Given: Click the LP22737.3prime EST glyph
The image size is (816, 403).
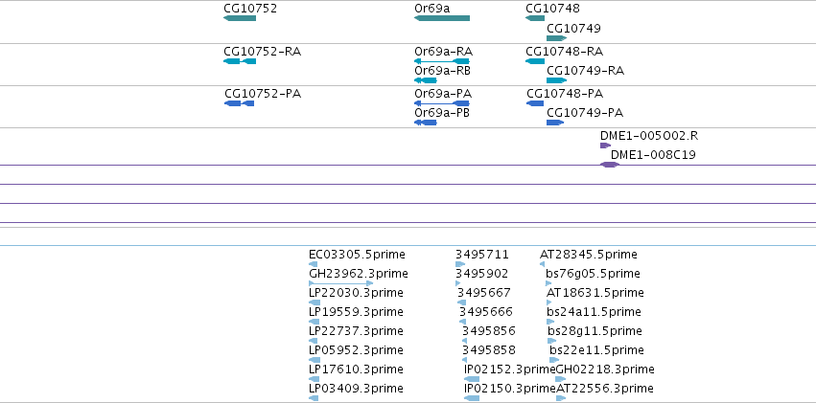Looking at the screenshot, I should click(315, 341).
